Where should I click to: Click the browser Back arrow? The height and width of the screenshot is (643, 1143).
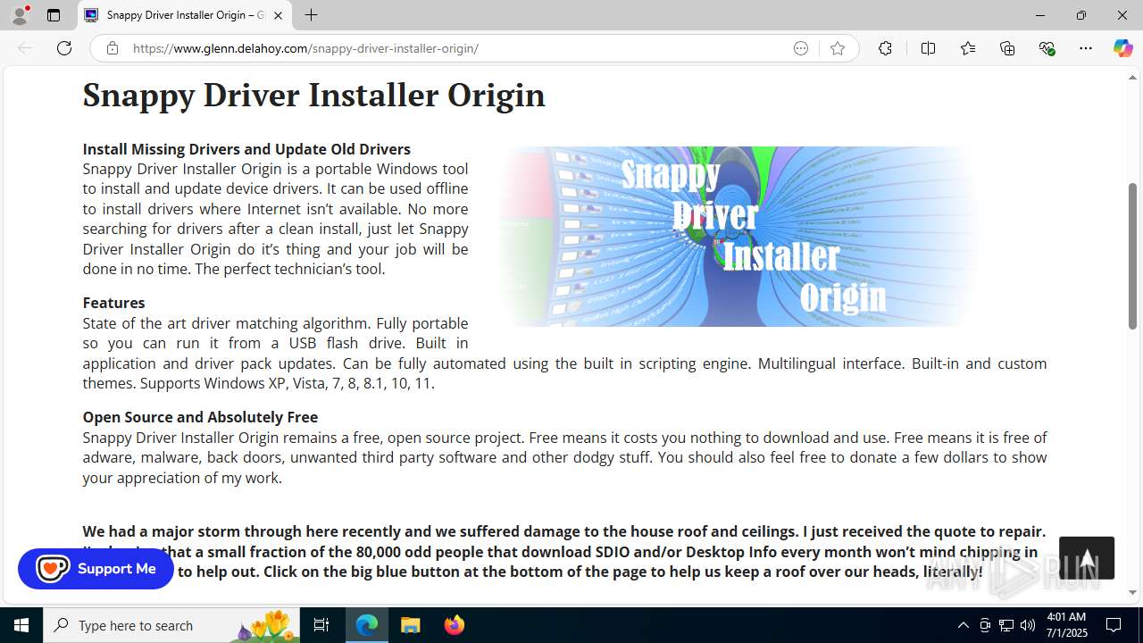pos(25,48)
